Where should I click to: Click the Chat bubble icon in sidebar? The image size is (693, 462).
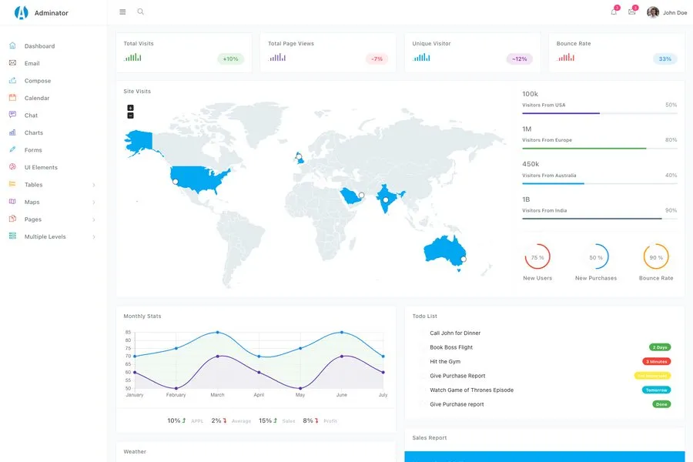tap(12, 115)
